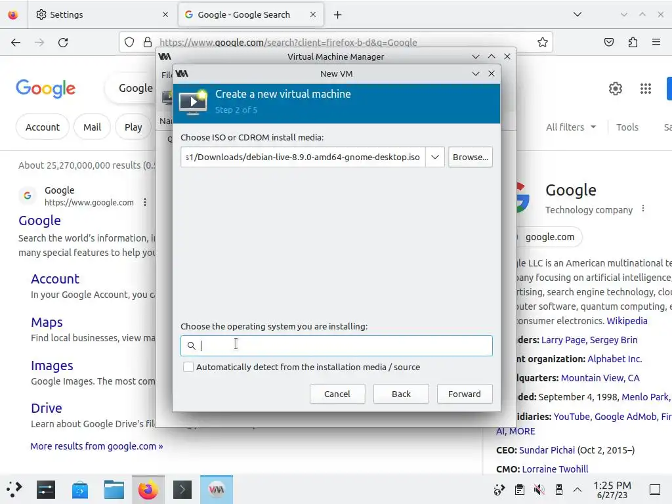The width and height of the screenshot is (672, 504).
Task: Click the site security padlock icon
Action: (x=148, y=42)
